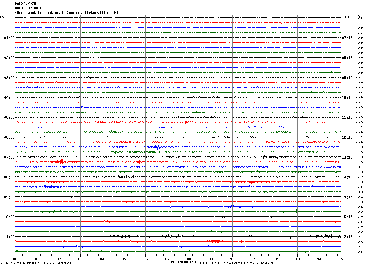Select the DC offset value -1479
The height and width of the screenshot is (267, 365).
click(360, 177)
